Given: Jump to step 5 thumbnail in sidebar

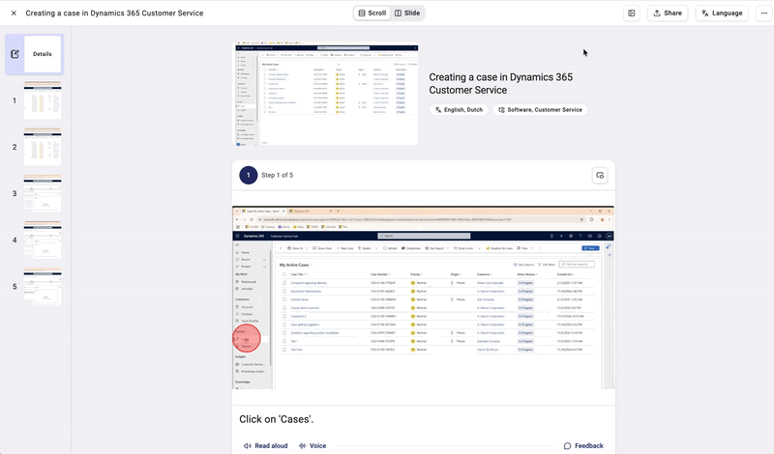Looking at the screenshot, I should [43, 286].
